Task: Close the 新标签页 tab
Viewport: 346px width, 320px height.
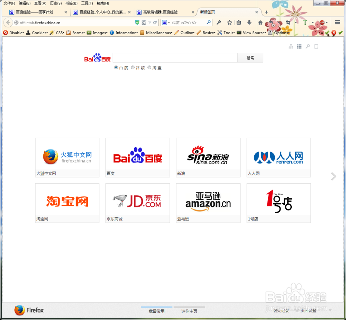Action: tap(257, 12)
